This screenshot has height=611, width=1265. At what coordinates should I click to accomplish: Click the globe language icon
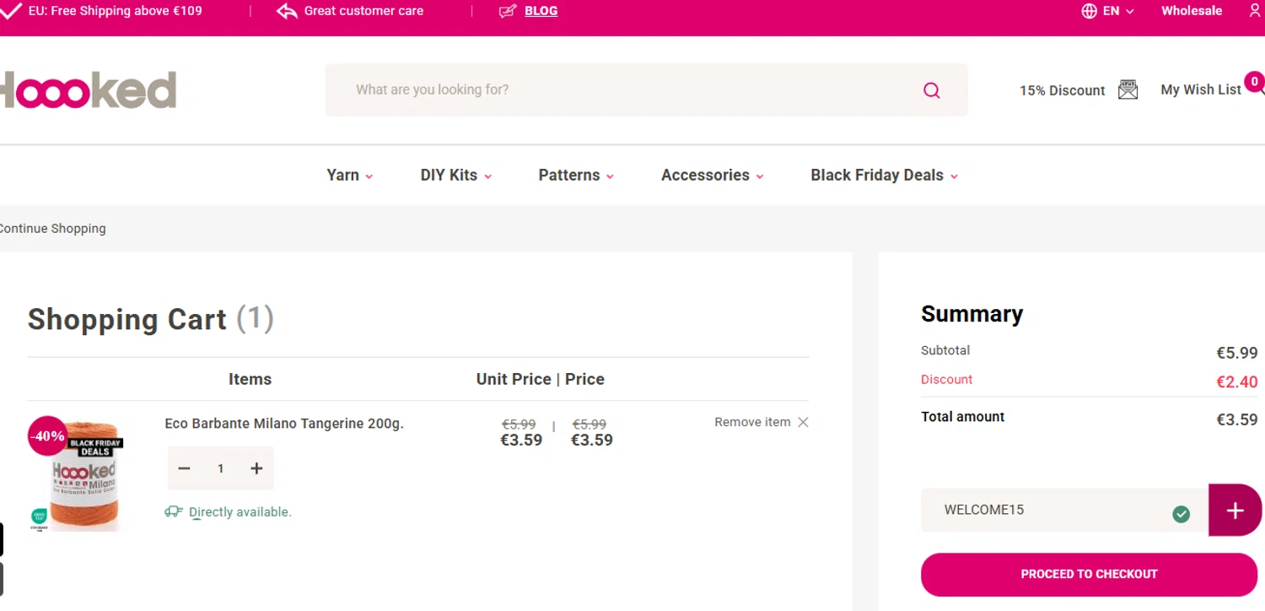click(x=1089, y=11)
